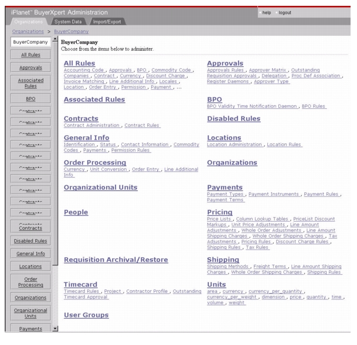Click the Column Lookup Tables link
357x345 pixels.
click(x=262, y=219)
